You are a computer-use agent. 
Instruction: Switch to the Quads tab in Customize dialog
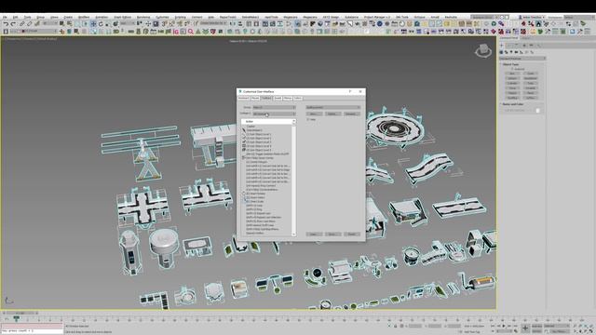pos(278,99)
